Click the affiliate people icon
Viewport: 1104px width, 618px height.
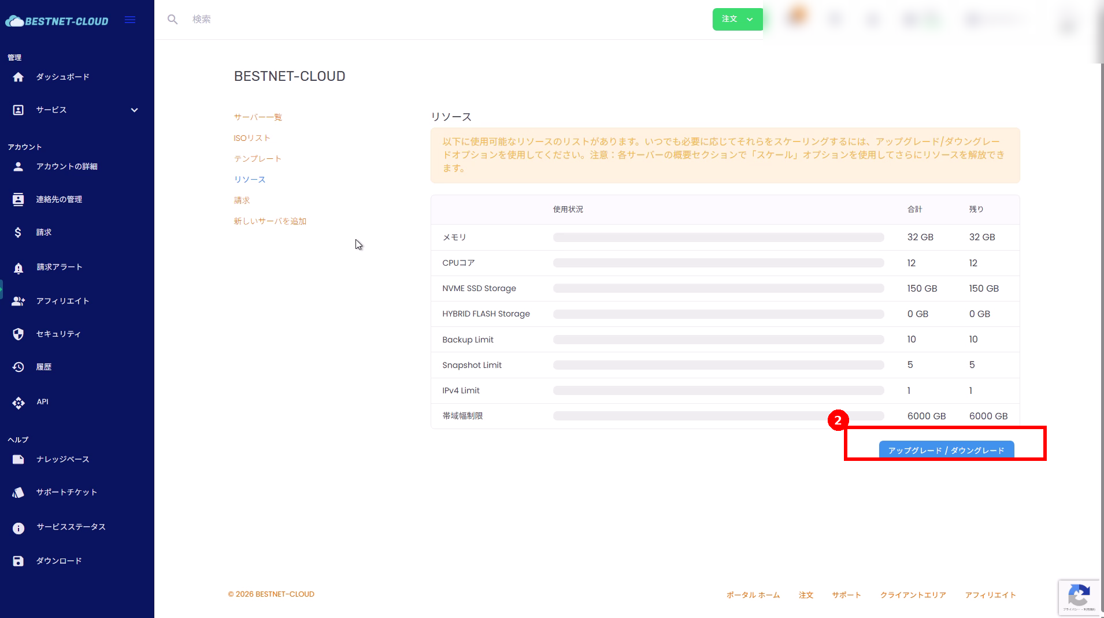[18, 301]
